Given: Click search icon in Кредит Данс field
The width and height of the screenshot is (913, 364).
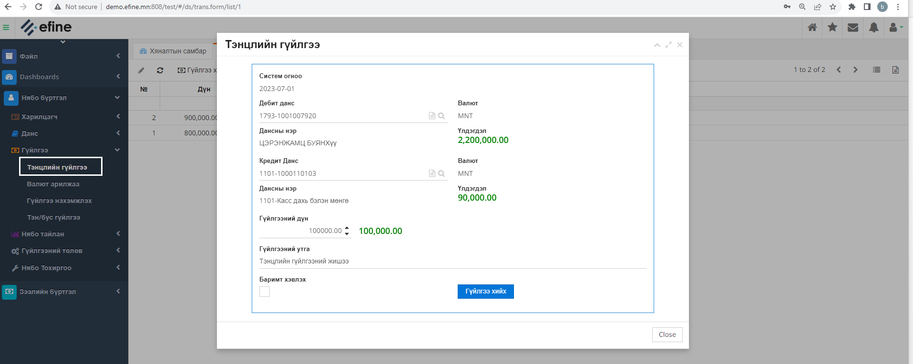Looking at the screenshot, I should tap(441, 173).
